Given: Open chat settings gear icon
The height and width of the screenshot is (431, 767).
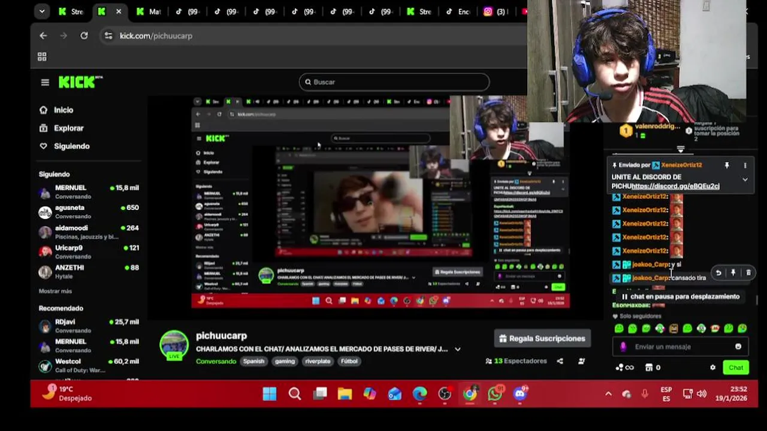Looking at the screenshot, I should point(712,368).
